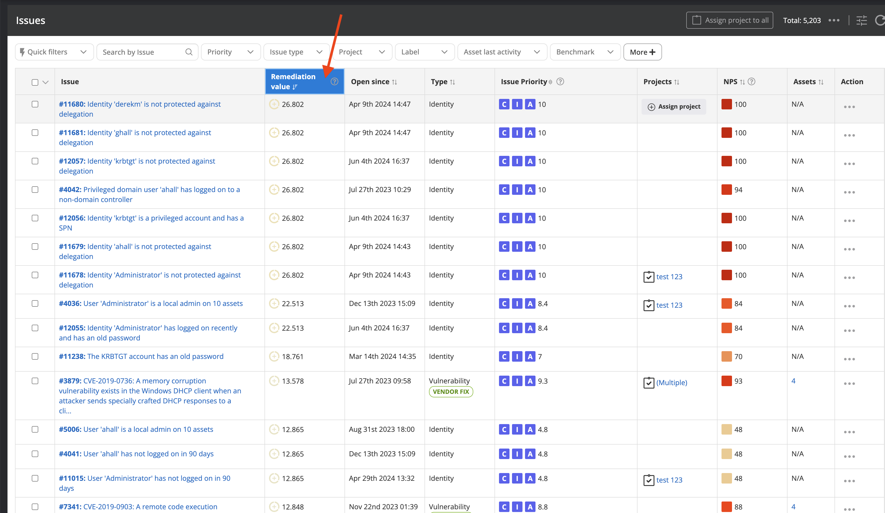The height and width of the screenshot is (513, 885).
Task: Select the checkbox for issue #4036
Action: click(x=35, y=303)
